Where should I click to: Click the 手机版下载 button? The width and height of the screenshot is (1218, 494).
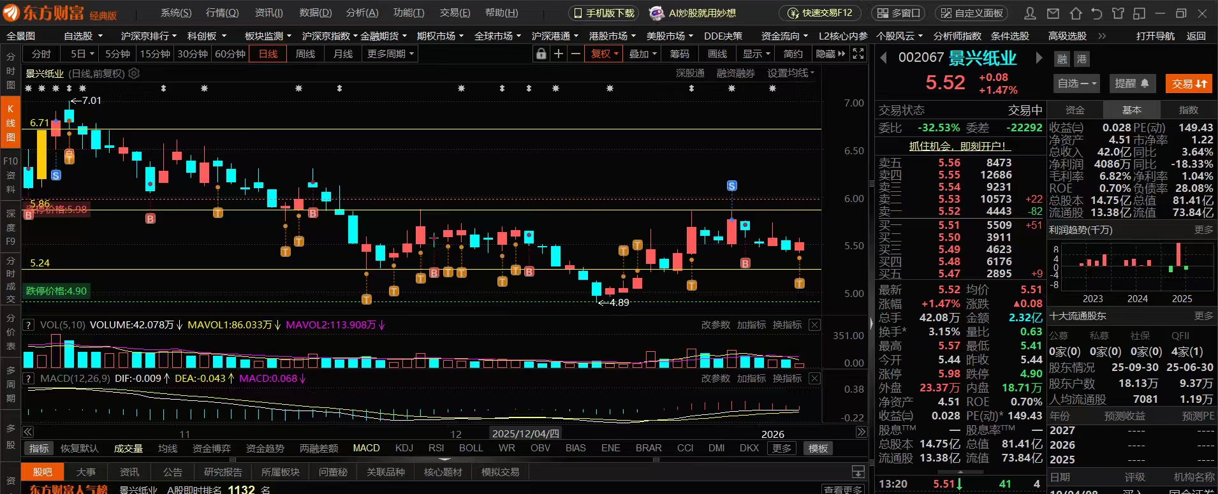(x=605, y=13)
